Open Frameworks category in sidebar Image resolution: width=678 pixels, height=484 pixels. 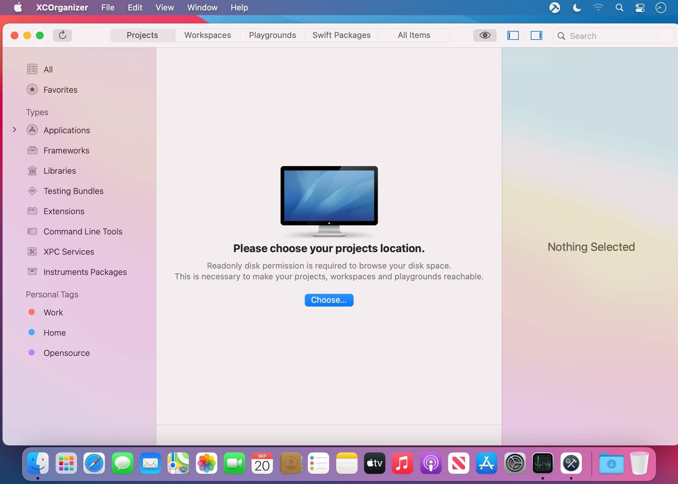click(66, 151)
